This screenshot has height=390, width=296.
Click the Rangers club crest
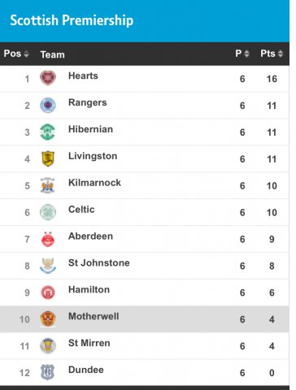(48, 105)
